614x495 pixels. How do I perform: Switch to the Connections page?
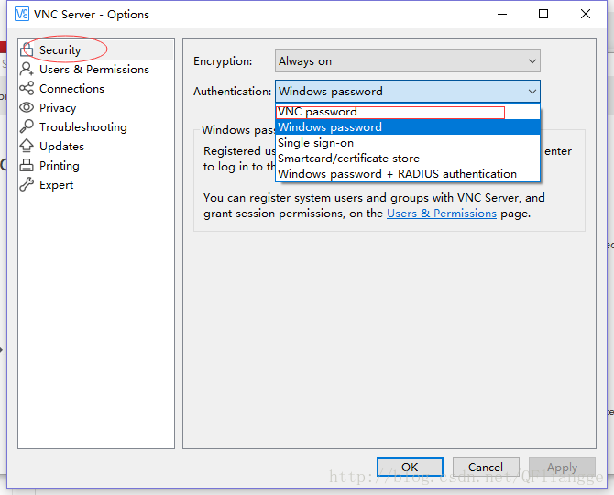click(96, 89)
